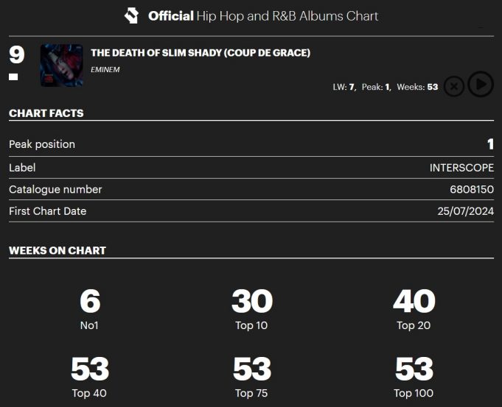The image size is (502, 407).
Task: Click the First Chart Date 25/07/2024
Action: pos(465,211)
